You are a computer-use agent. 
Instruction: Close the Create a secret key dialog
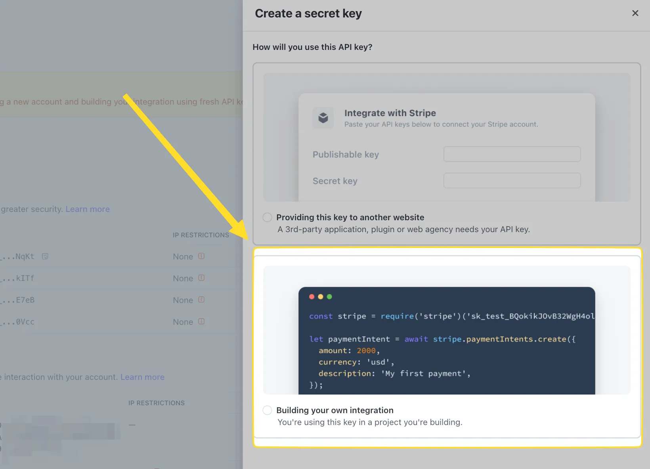coord(635,13)
